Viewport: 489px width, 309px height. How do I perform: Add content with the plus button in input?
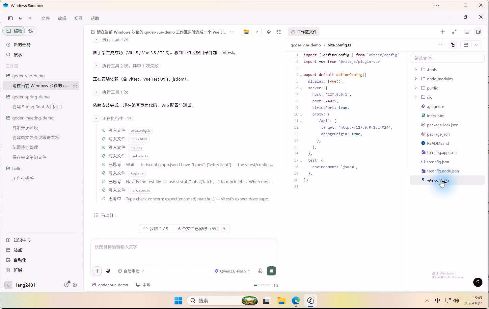(x=97, y=271)
